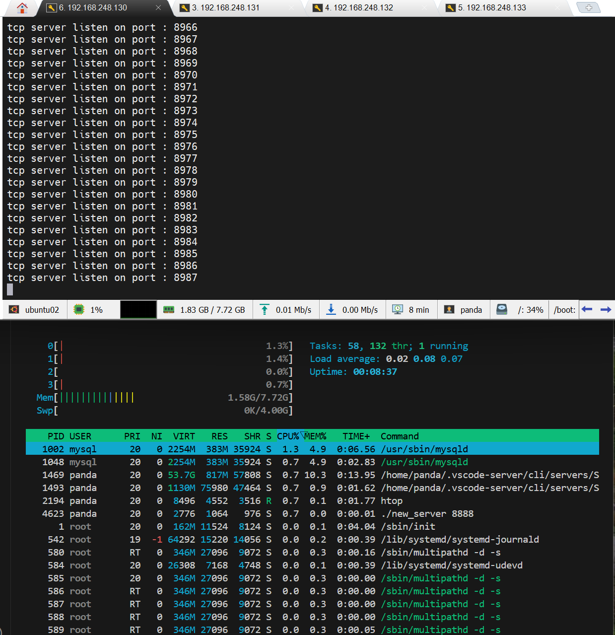Close the 192.168.248.130 session tab
The height and width of the screenshot is (635, 615).
158,8
